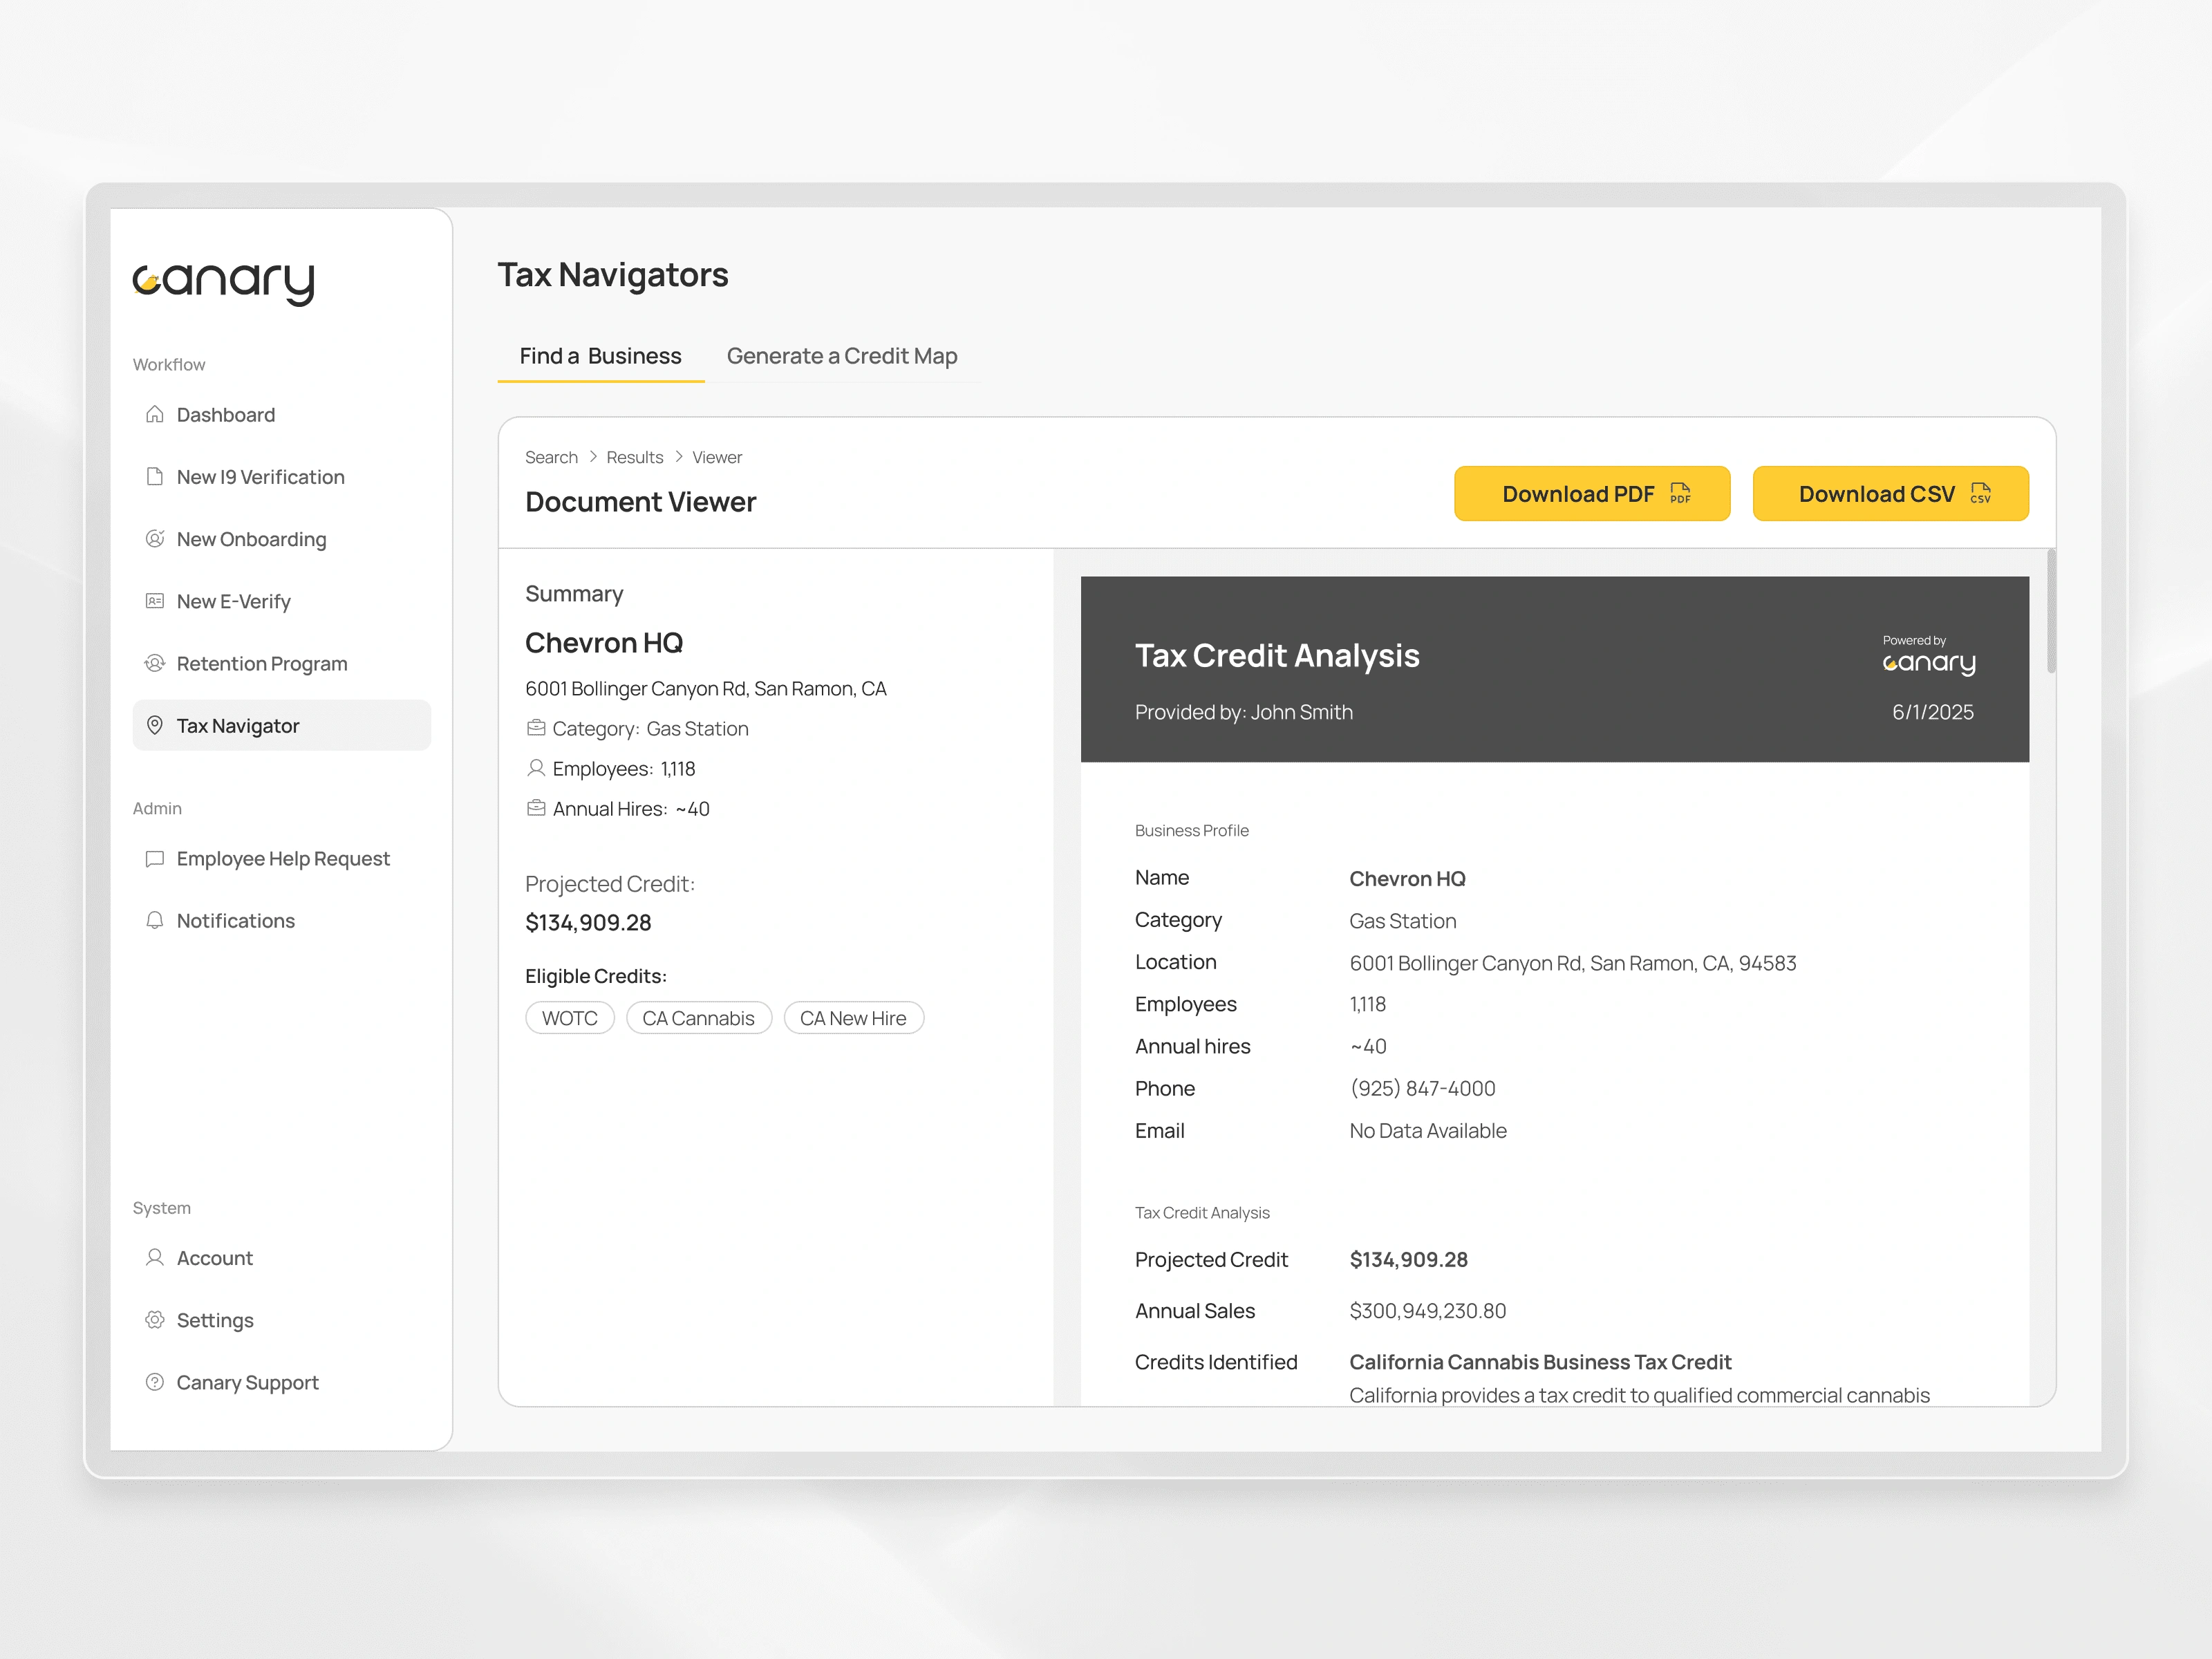Select the Find a Business tab
The height and width of the screenshot is (1659, 2212).
(x=600, y=356)
